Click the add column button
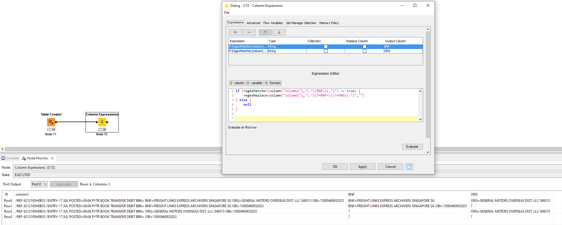Viewport: 562px width, 225px height. [237, 83]
